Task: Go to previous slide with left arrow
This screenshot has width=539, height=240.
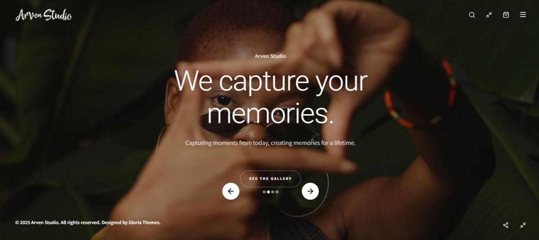Action: 231,191
